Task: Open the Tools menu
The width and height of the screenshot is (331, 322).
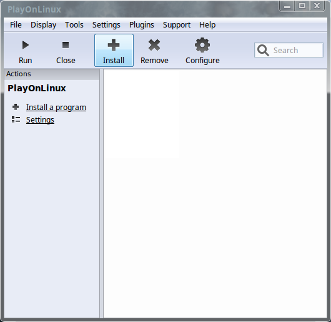Action: pyautogui.click(x=74, y=25)
